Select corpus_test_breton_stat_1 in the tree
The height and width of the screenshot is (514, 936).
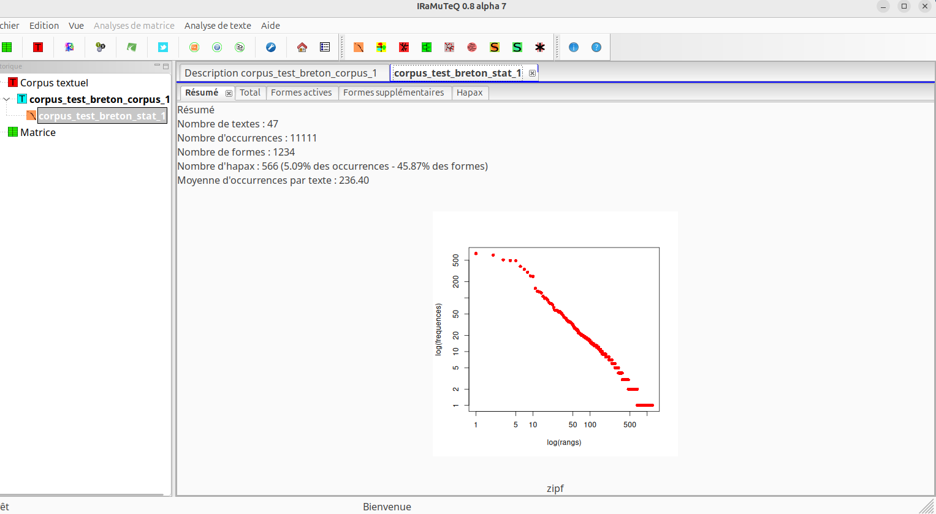click(x=102, y=116)
